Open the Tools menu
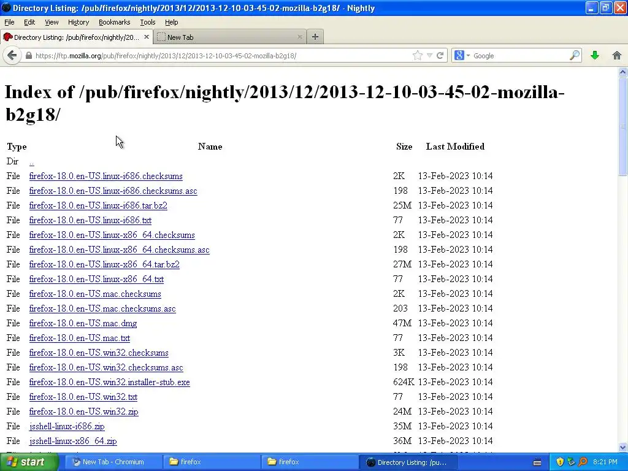Viewport: 628px width, 471px height. click(x=147, y=22)
